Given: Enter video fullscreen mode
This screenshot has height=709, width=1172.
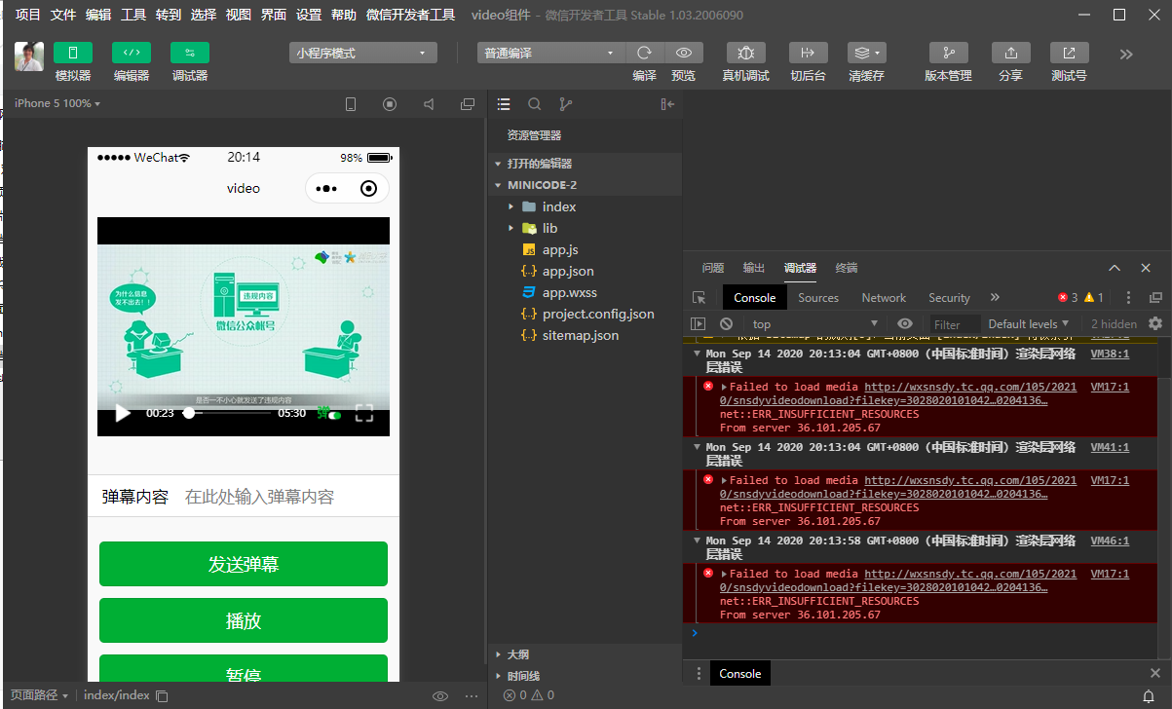Looking at the screenshot, I should click(x=364, y=413).
